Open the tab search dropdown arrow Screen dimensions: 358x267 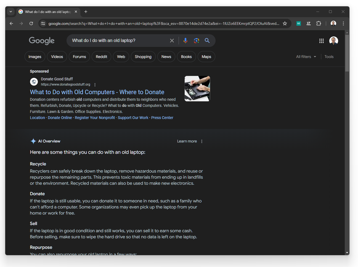tap(11, 12)
